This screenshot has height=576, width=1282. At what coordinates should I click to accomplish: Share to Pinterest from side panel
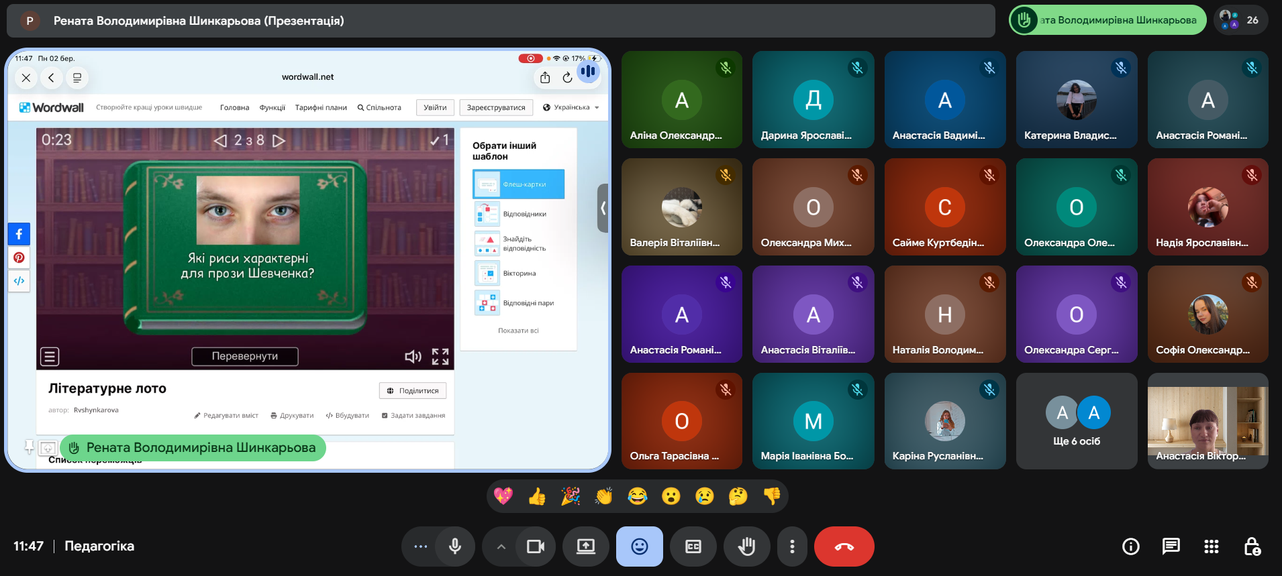[19, 257]
